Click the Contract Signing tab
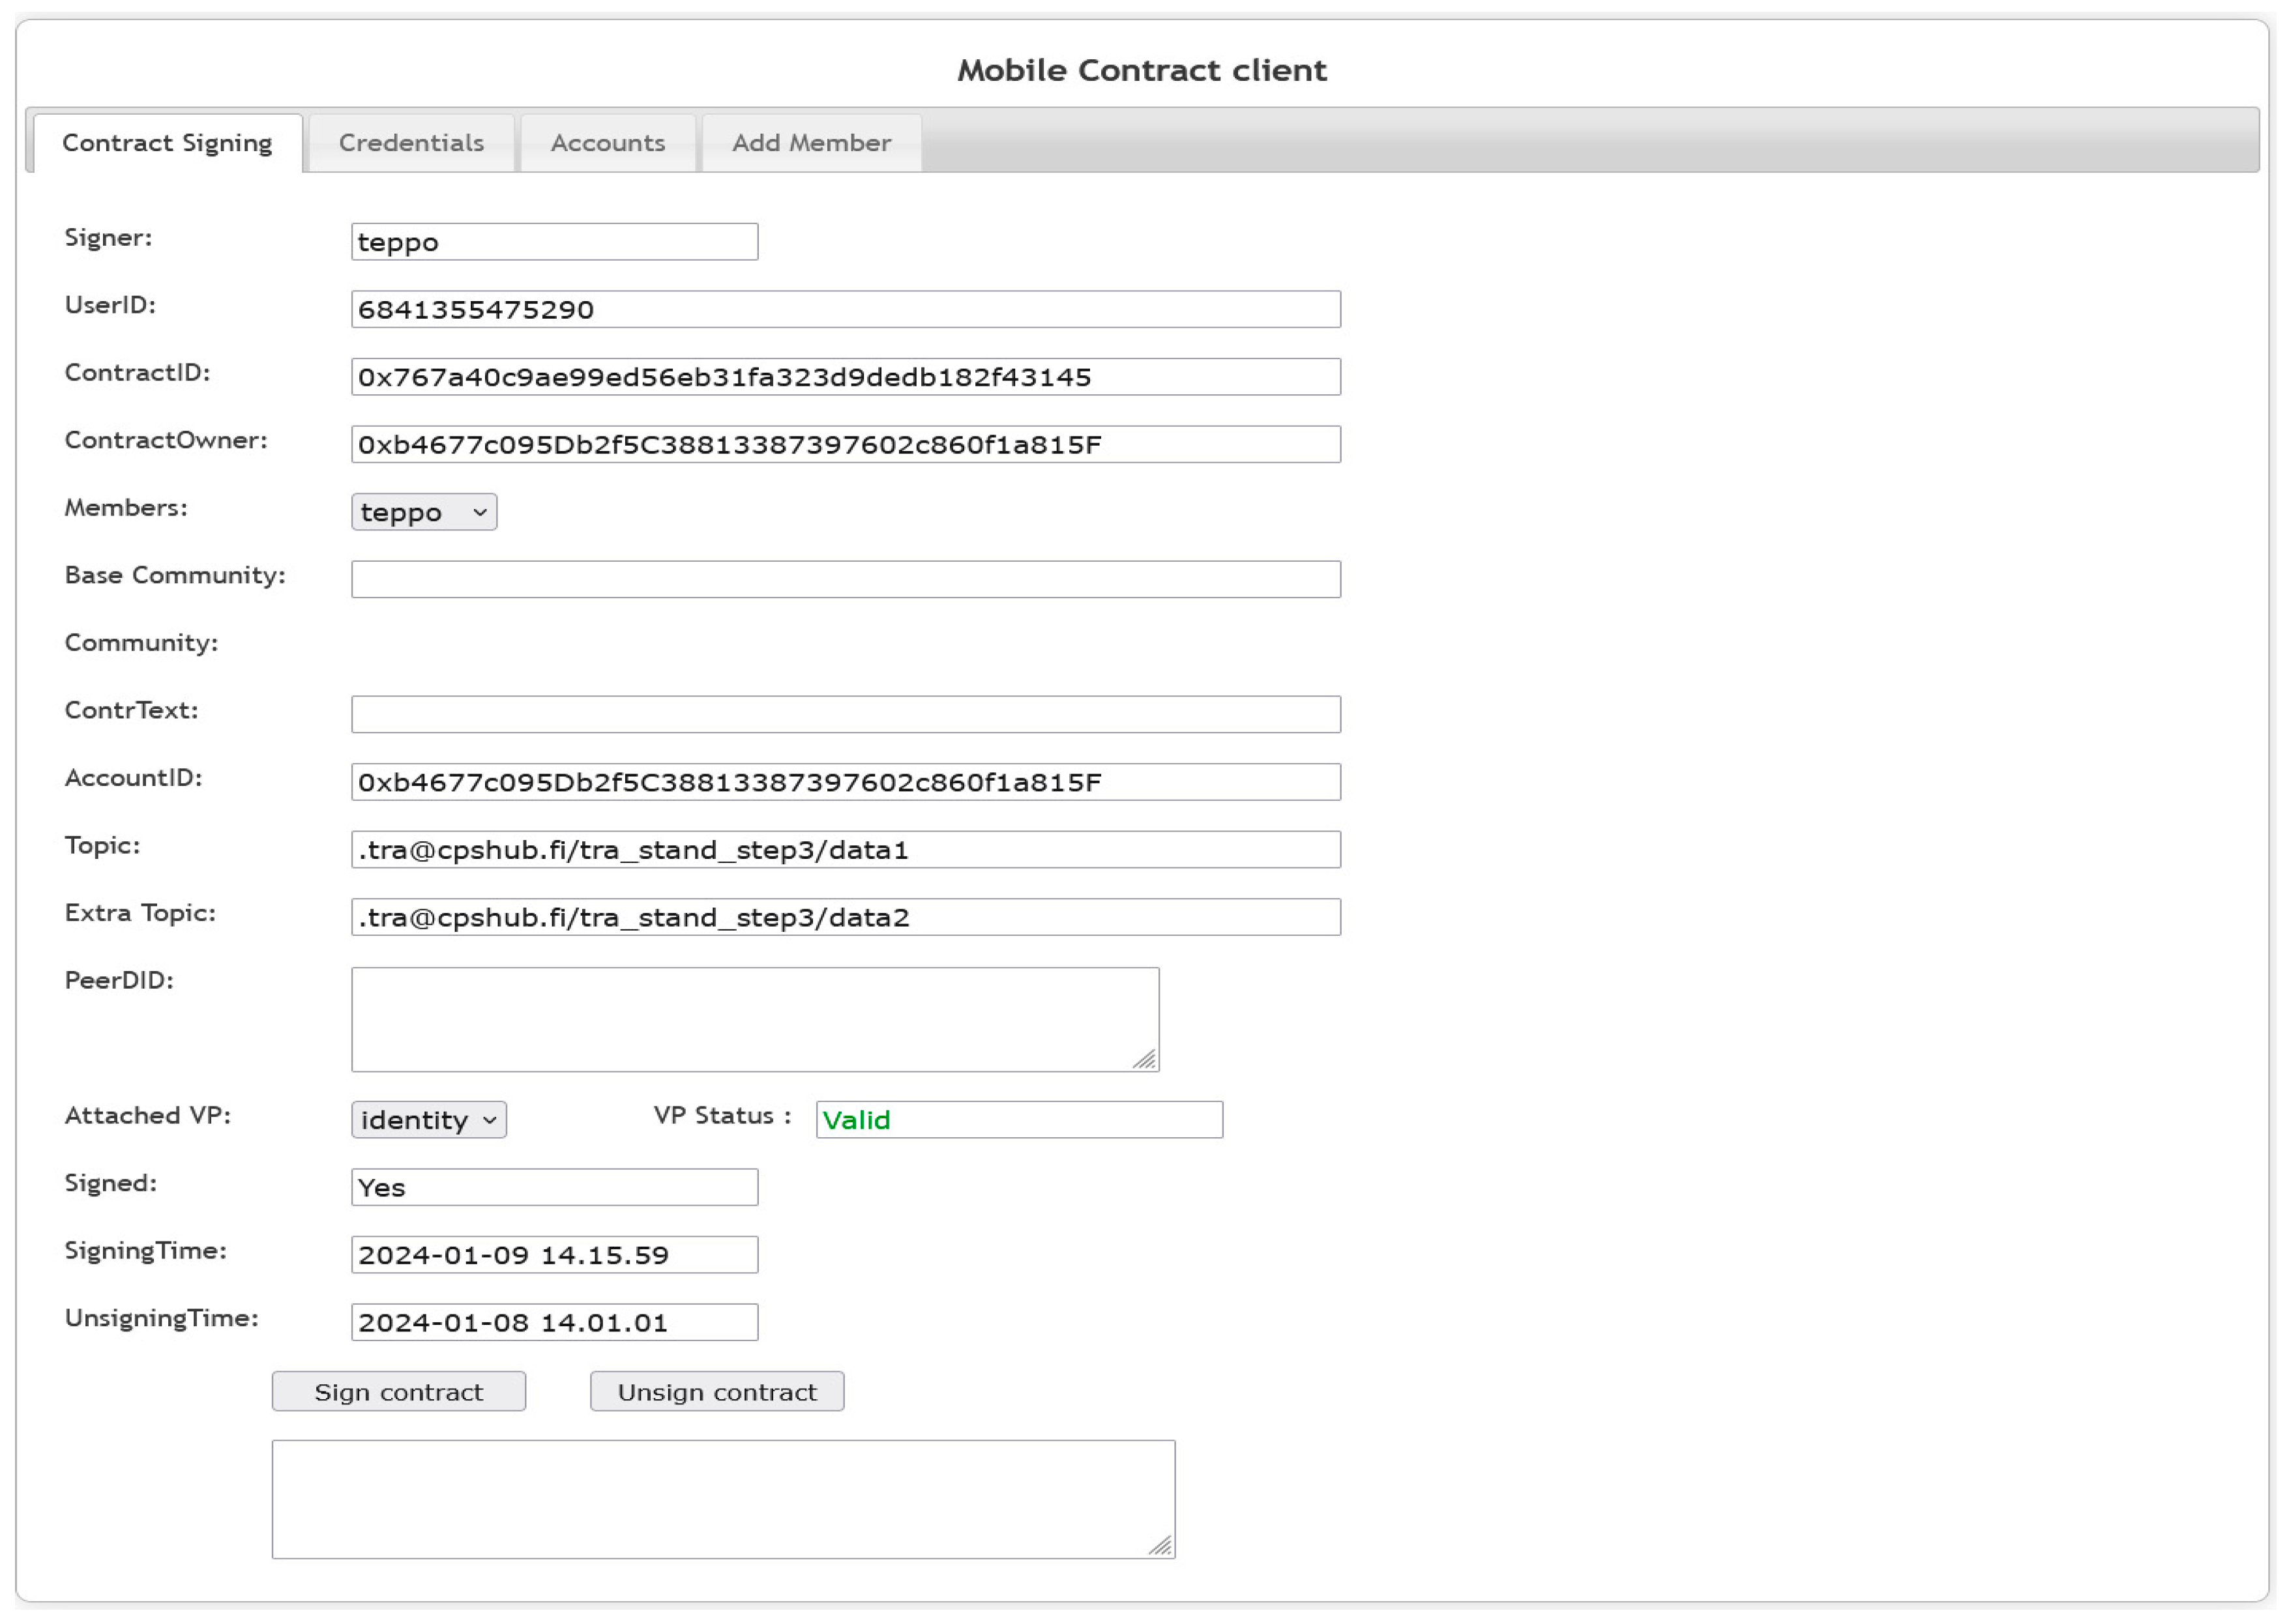Screen dimensions: 2289x1624 click(x=167, y=143)
